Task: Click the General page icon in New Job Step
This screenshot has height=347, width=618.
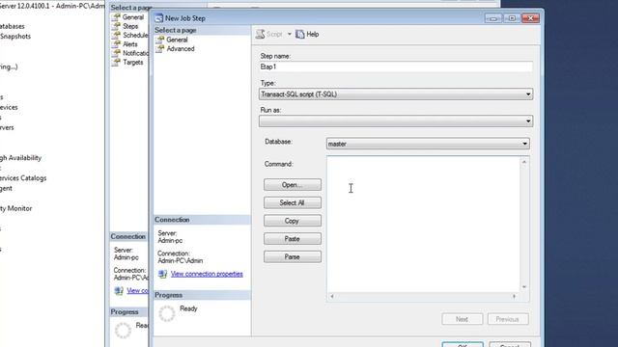Action: (160, 40)
